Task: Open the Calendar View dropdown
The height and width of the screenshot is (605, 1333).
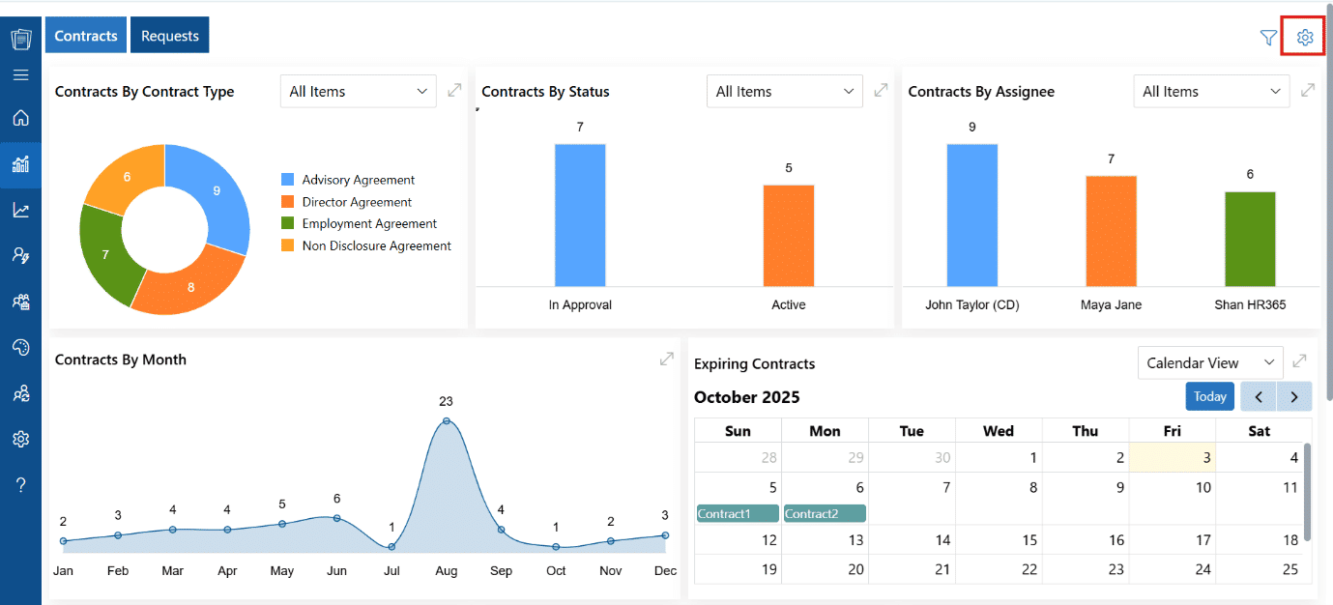Action: click(1210, 363)
